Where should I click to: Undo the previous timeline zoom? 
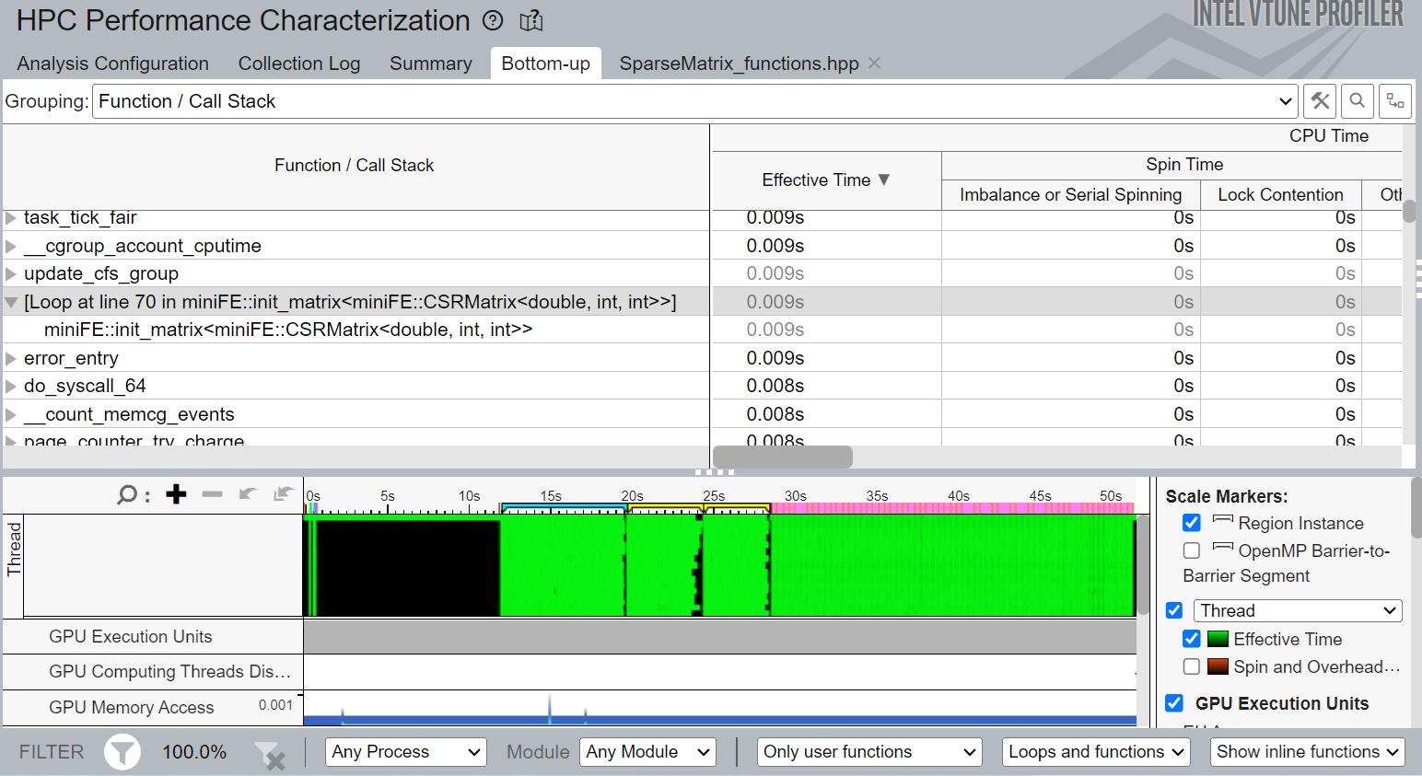[248, 494]
